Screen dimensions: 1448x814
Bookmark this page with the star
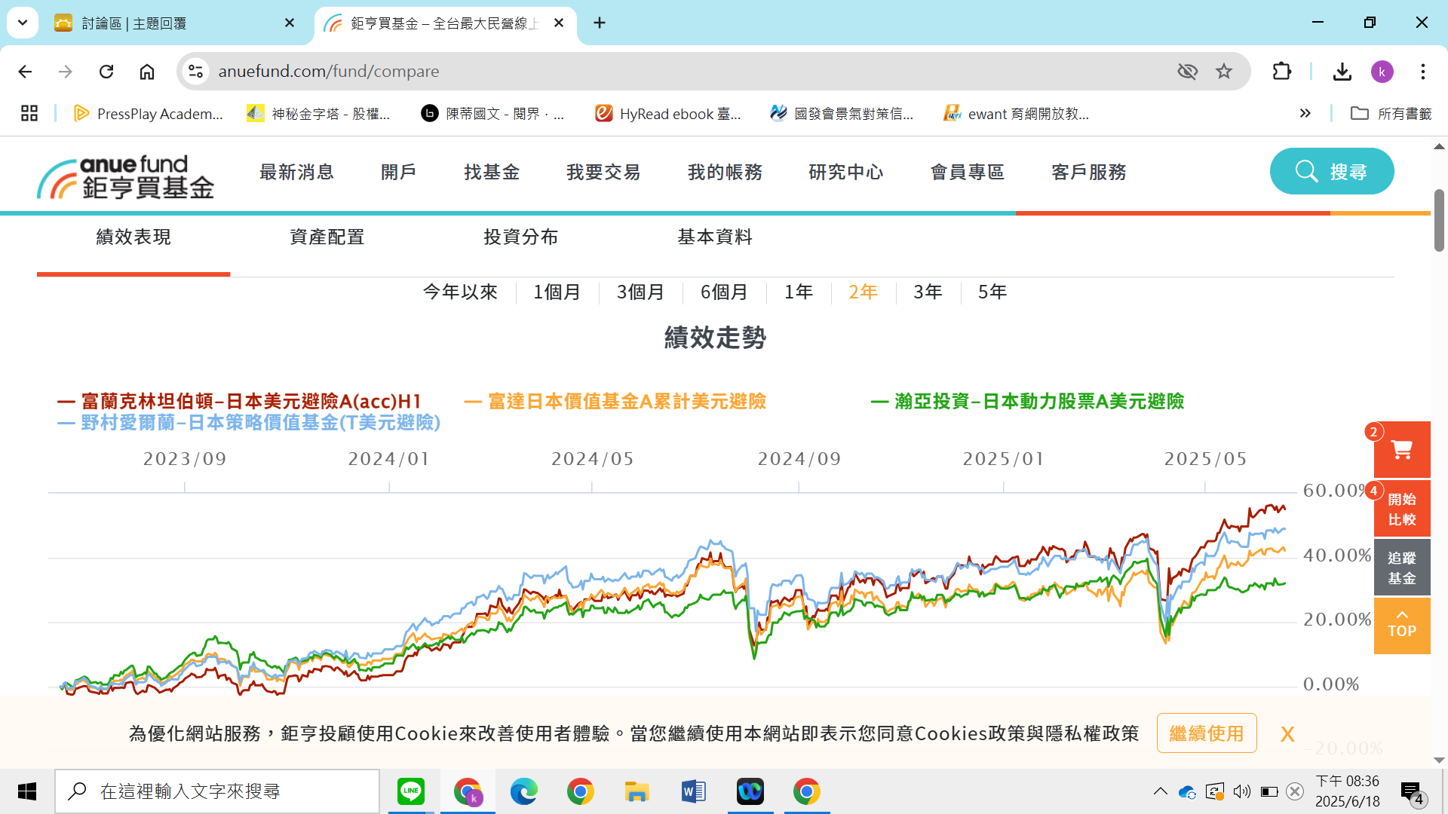click(x=1224, y=72)
